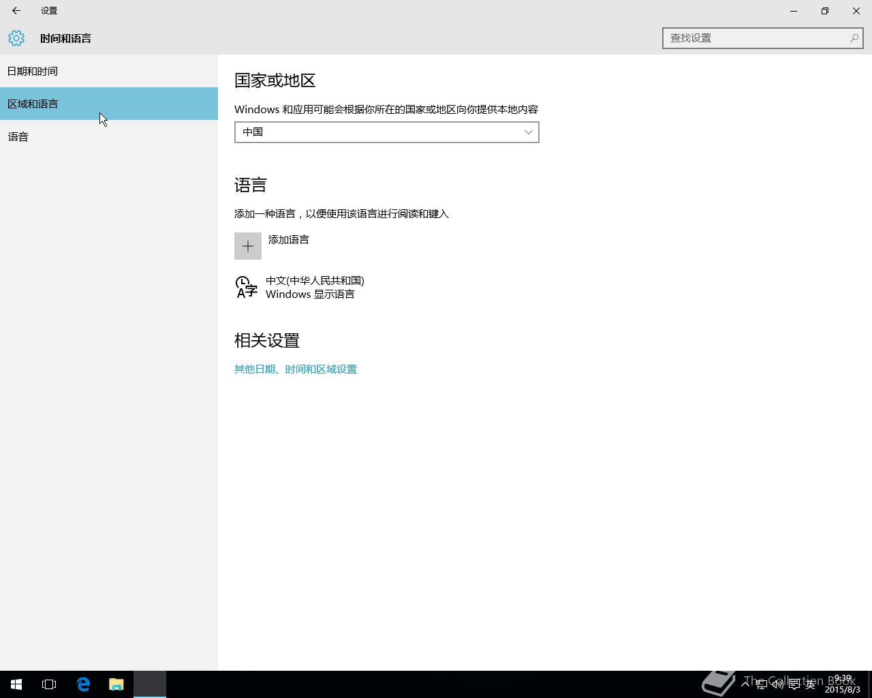Click the search magnifier in 查找设置 box
The height and width of the screenshot is (698, 872).
click(x=854, y=38)
